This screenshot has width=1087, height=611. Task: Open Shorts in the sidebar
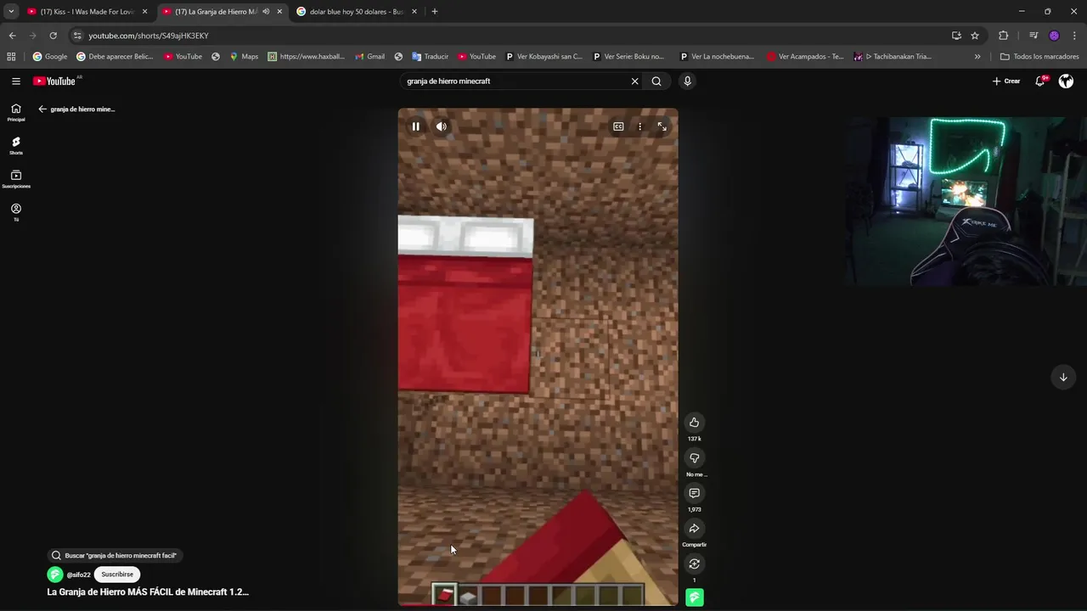tap(16, 145)
